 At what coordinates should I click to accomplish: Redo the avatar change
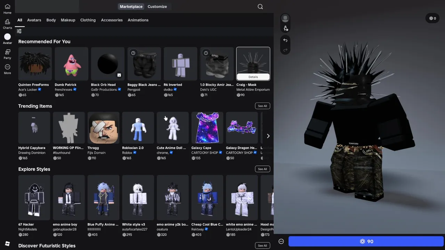(285, 50)
